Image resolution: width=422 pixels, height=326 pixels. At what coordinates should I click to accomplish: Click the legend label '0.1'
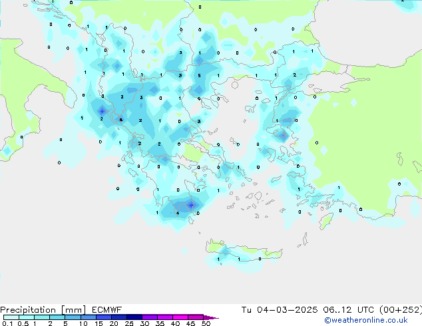coord(7,323)
